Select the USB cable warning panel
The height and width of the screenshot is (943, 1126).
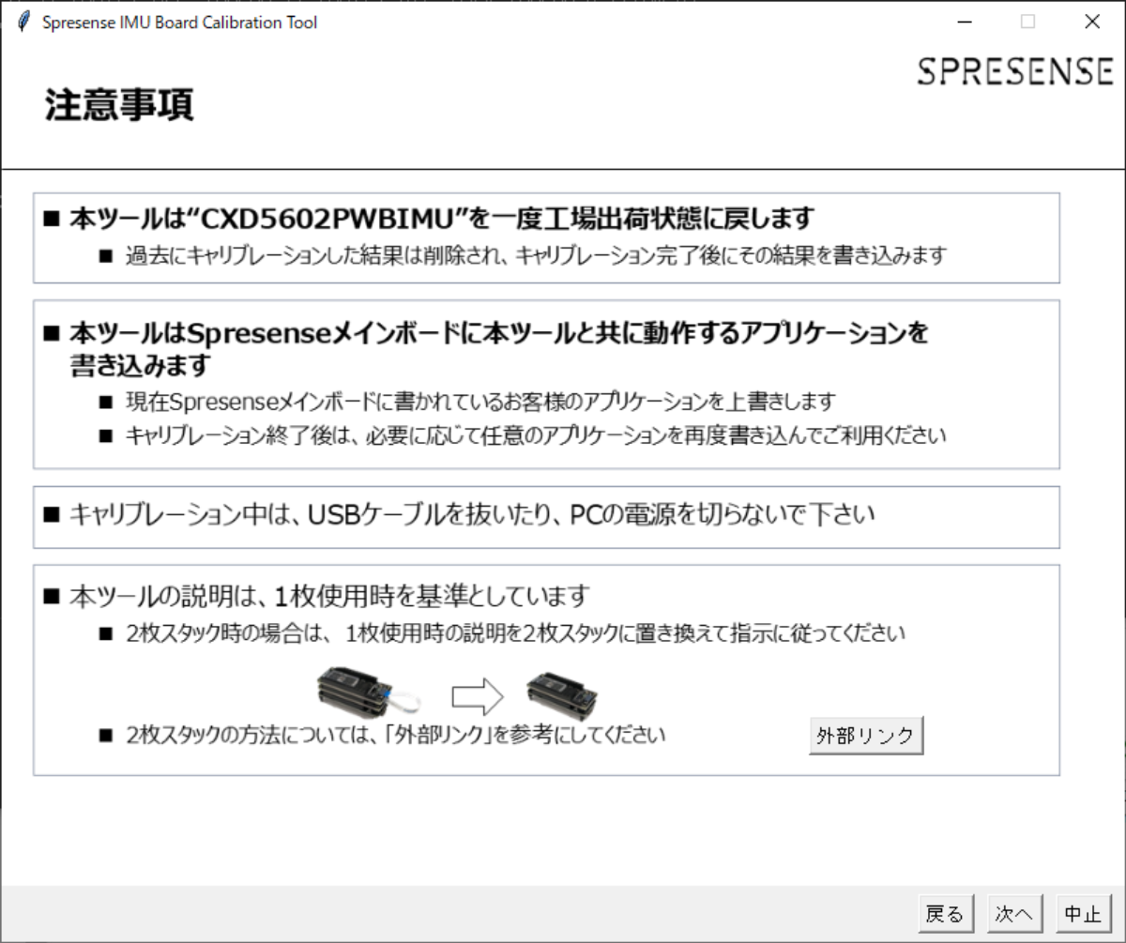click(547, 516)
